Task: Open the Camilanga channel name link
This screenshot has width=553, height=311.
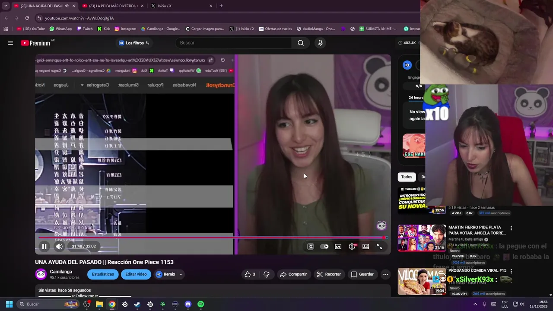Action: 61,272
